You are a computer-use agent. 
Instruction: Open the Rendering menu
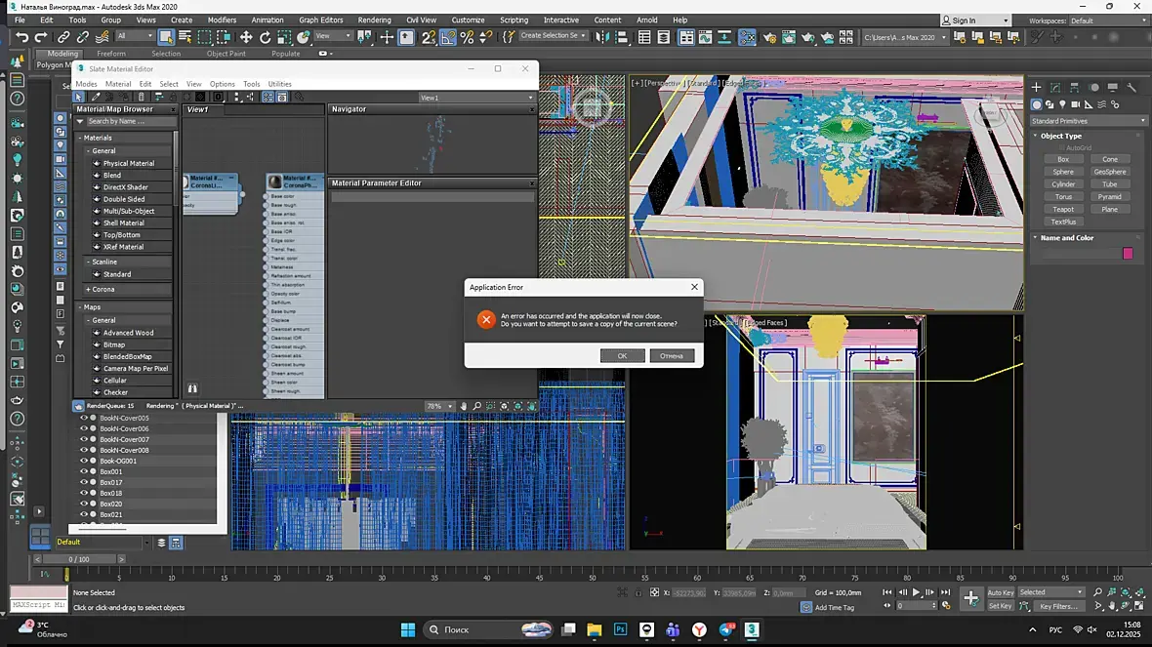374,20
